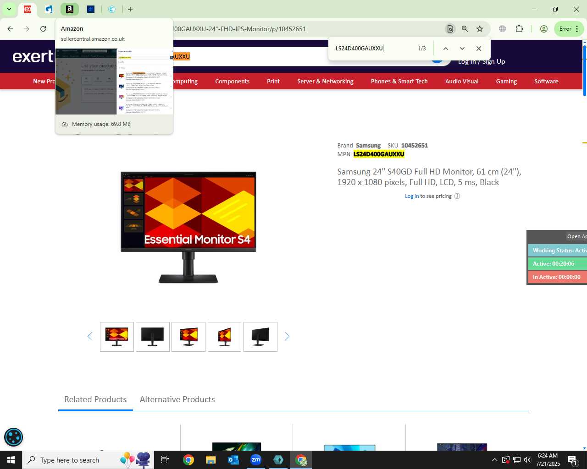Open the Audio Visual menu
This screenshot has height=469, width=587.
[x=462, y=81]
